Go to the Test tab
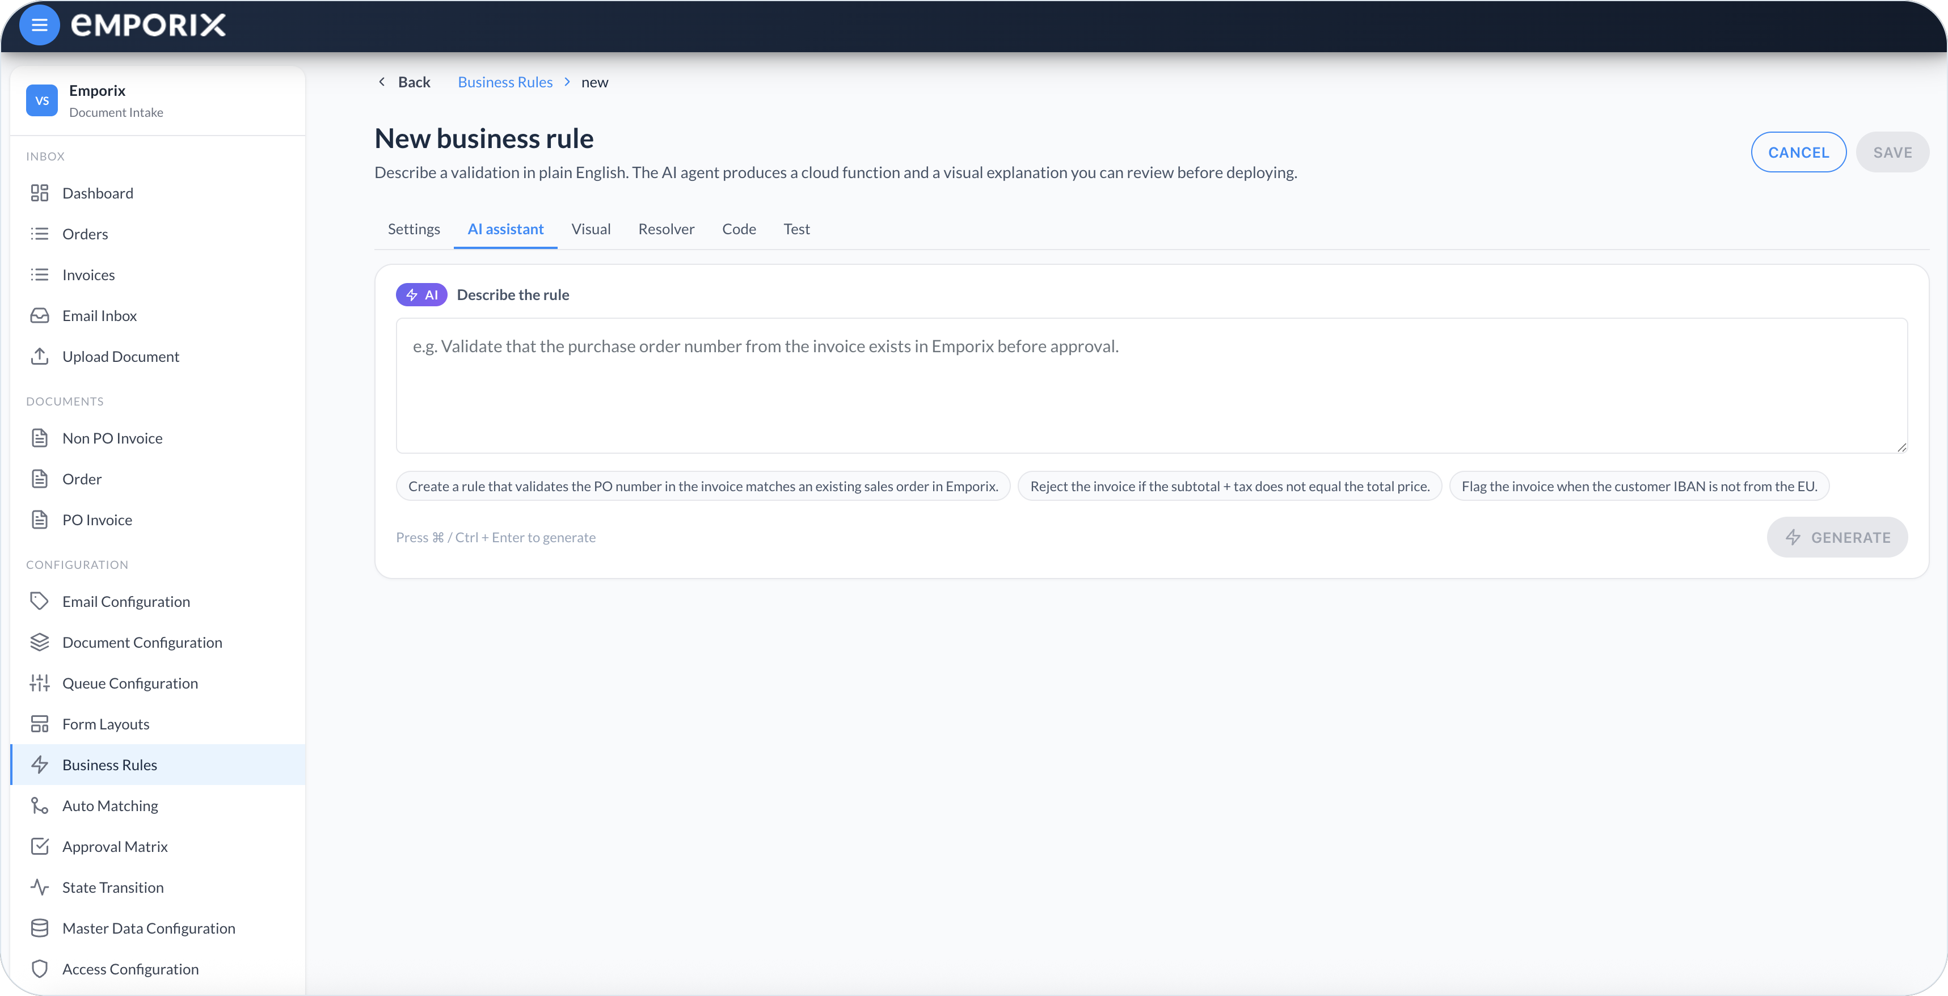This screenshot has width=1948, height=996. [795, 229]
